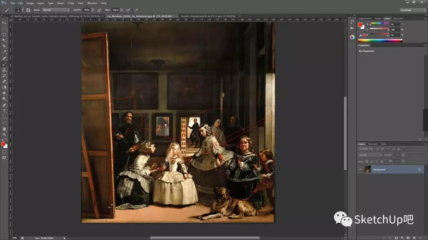This screenshot has width=428, height=240.
Task: Open the color wheel panel icon
Action: 352,37
